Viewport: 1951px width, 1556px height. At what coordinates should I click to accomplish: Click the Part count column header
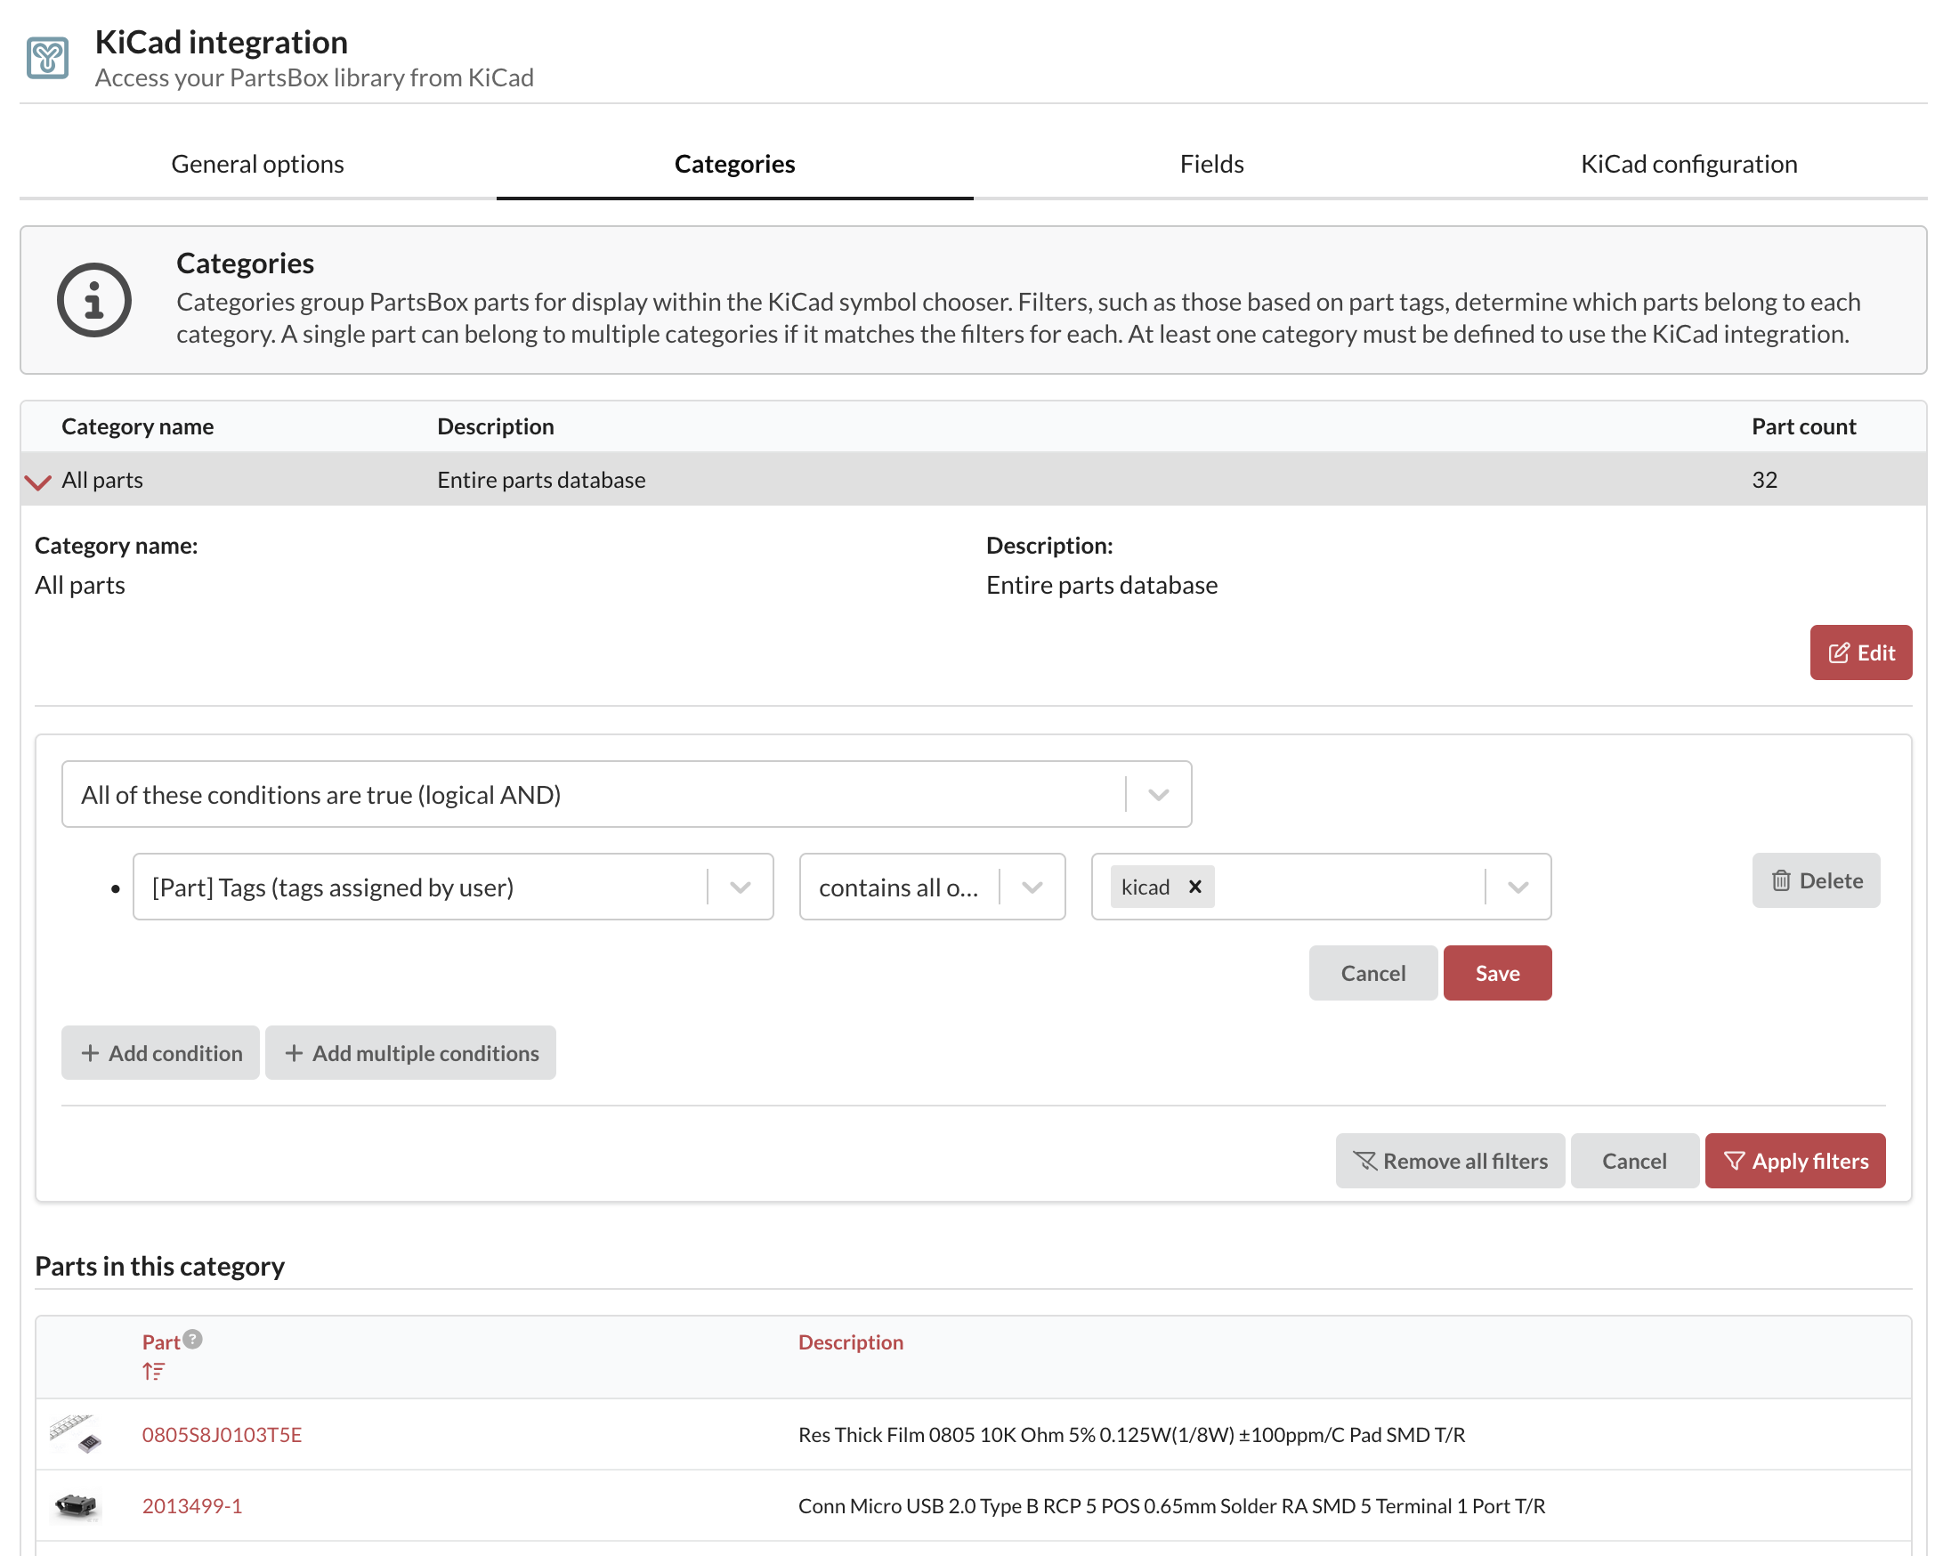tap(1803, 426)
